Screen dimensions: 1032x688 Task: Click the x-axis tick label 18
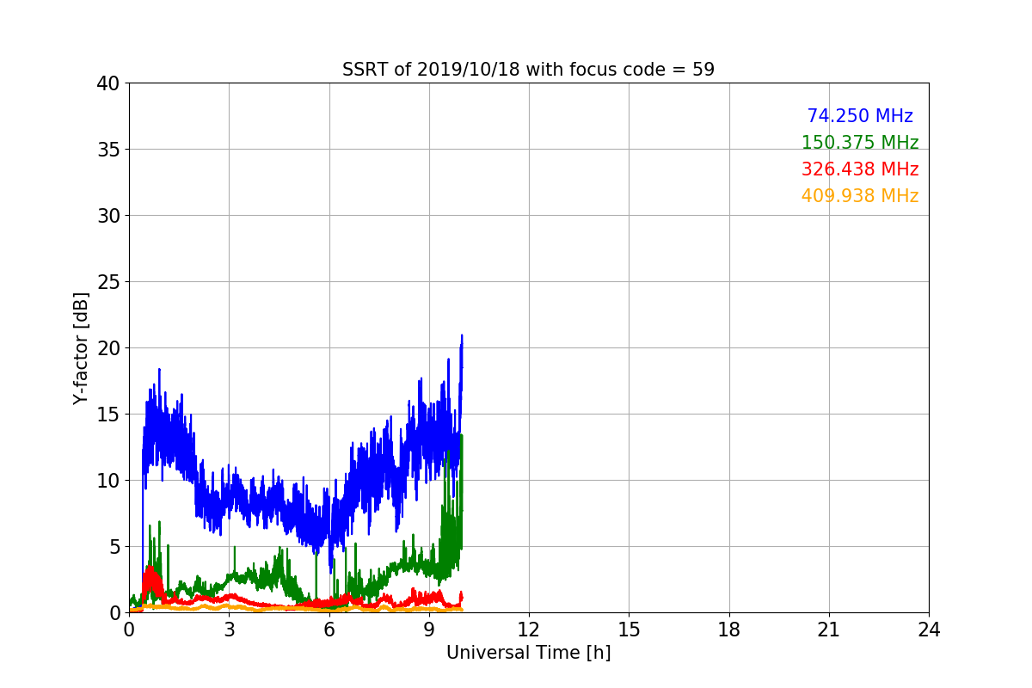point(728,630)
